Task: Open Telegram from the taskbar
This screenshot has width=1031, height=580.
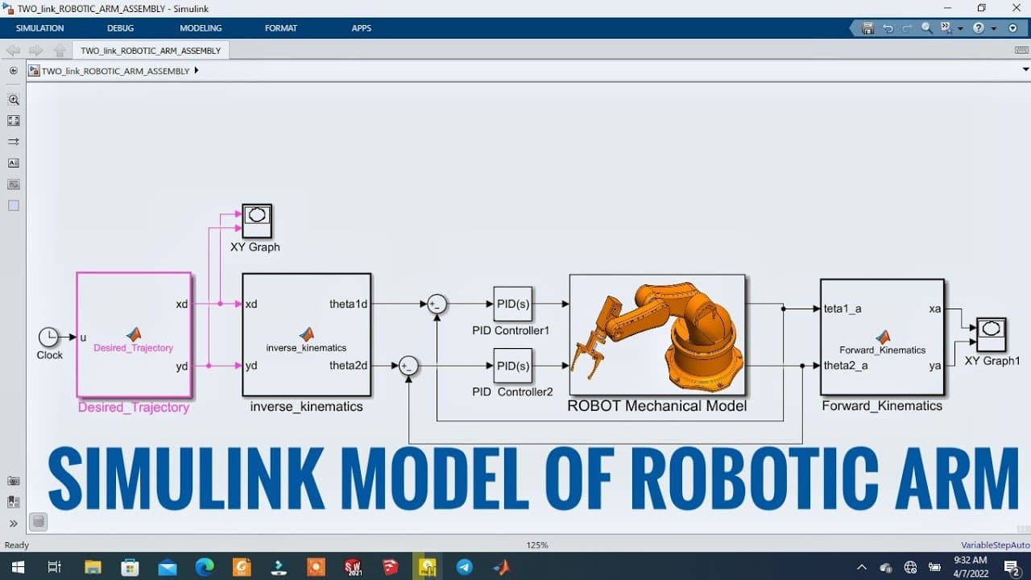Action: pyautogui.click(x=465, y=567)
